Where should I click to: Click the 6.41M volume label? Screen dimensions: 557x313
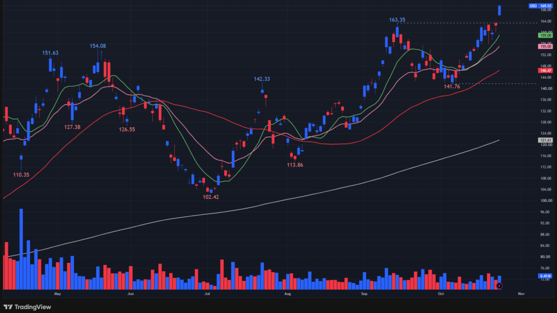pyautogui.click(x=545, y=276)
